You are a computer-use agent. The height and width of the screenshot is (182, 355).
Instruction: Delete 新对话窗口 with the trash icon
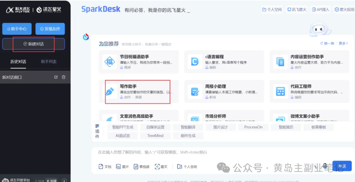coord(64,77)
